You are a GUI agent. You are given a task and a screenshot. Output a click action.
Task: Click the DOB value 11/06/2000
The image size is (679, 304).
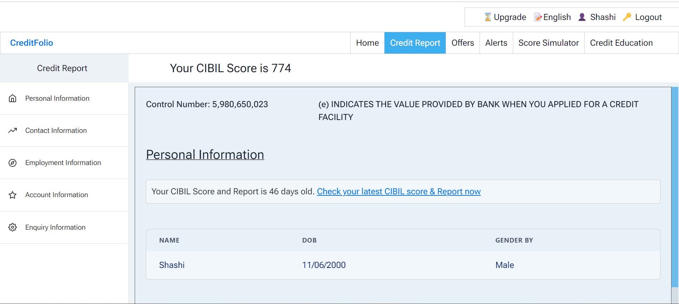click(x=324, y=265)
